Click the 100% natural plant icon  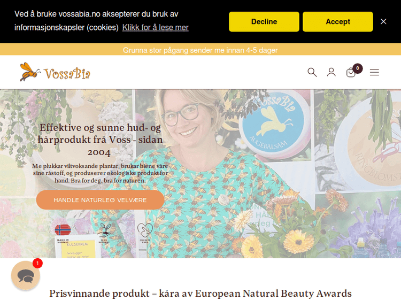click(x=104, y=233)
